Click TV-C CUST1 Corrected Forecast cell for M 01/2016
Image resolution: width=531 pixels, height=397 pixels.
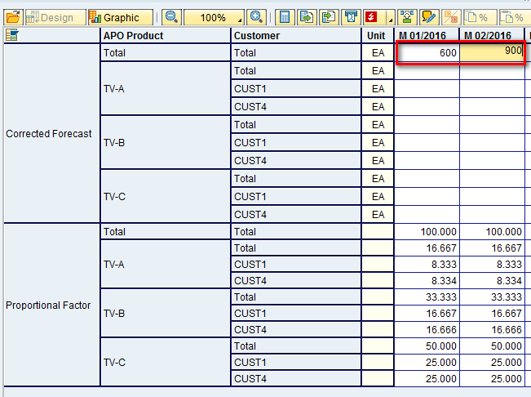pyautogui.click(x=427, y=196)
